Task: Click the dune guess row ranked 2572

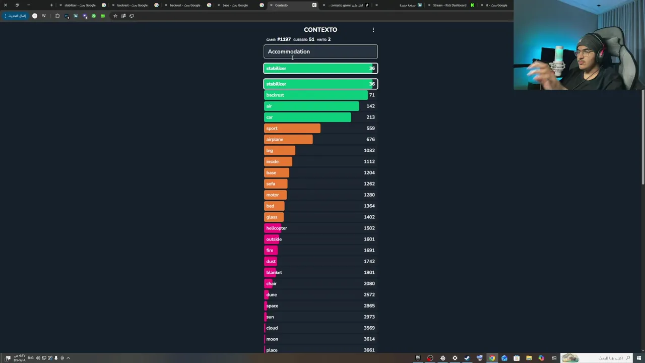Action: click(320, 294)
